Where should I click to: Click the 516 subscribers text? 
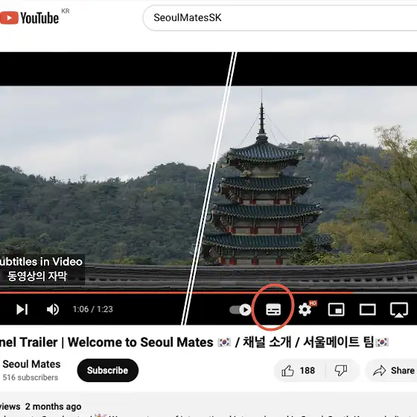click(31, 378)
